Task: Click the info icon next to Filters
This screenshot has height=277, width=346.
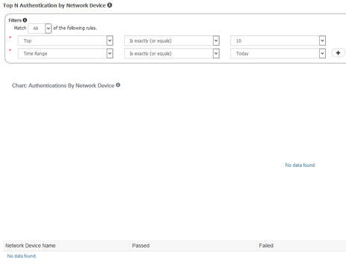Action: tap(25, 20)
